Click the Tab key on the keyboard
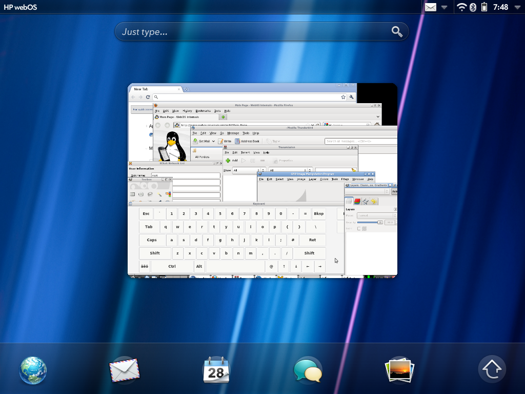This screenshot has height=394, width=525. 149,227
